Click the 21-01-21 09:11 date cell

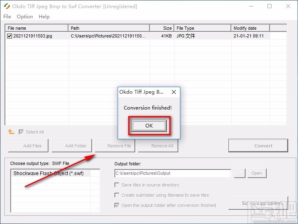click(249, 36)
